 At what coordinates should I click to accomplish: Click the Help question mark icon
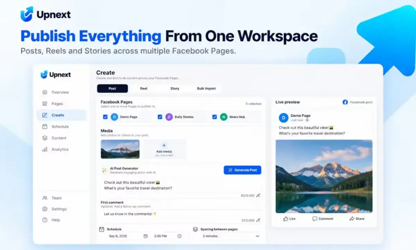[45, 220]
